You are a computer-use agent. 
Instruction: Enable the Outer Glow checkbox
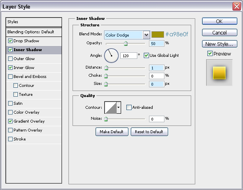(x=10, y=59)
